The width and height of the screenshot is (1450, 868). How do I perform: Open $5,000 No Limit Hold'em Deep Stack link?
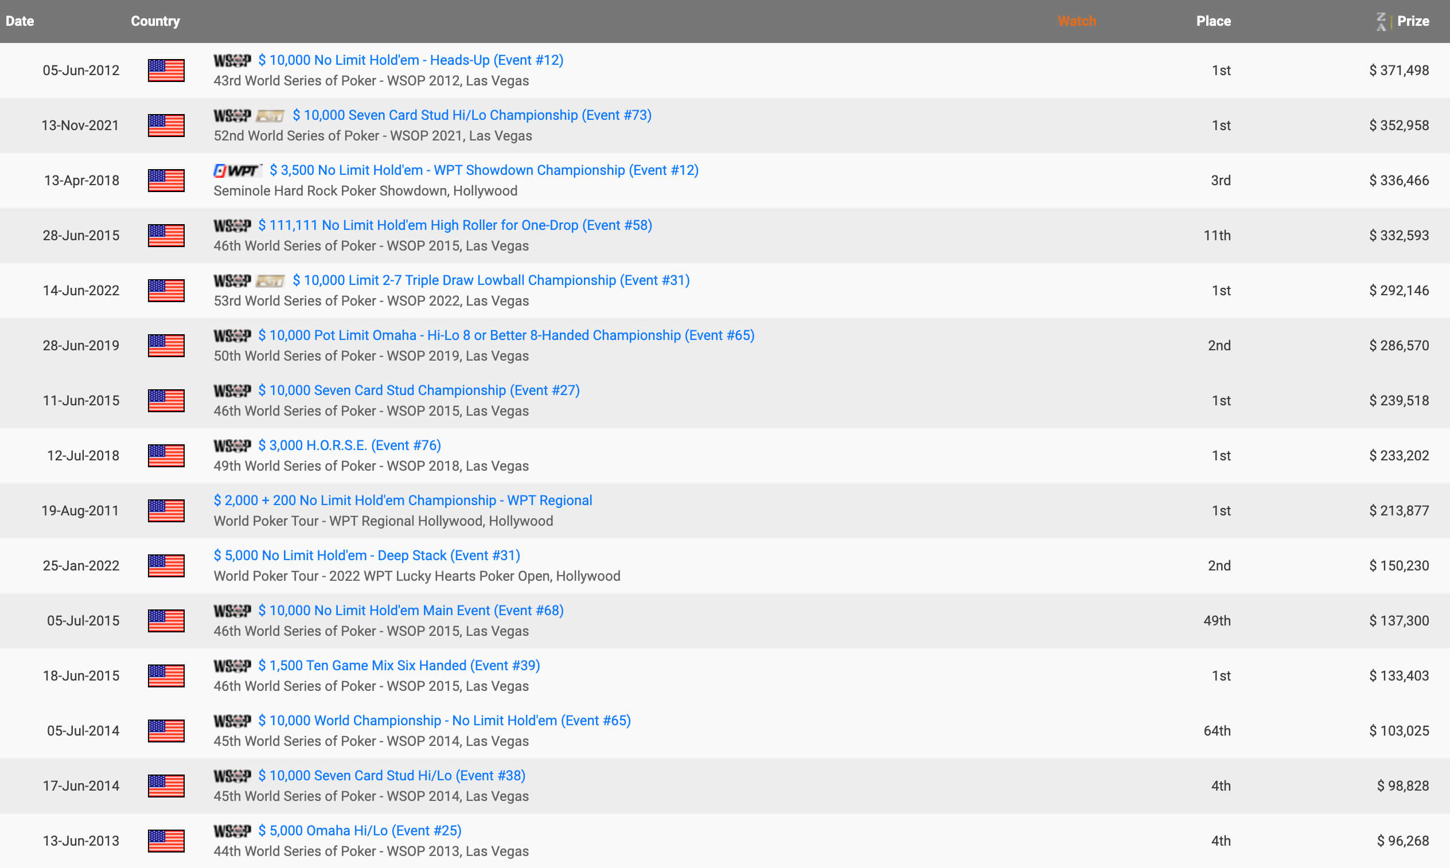click(367, 555)
